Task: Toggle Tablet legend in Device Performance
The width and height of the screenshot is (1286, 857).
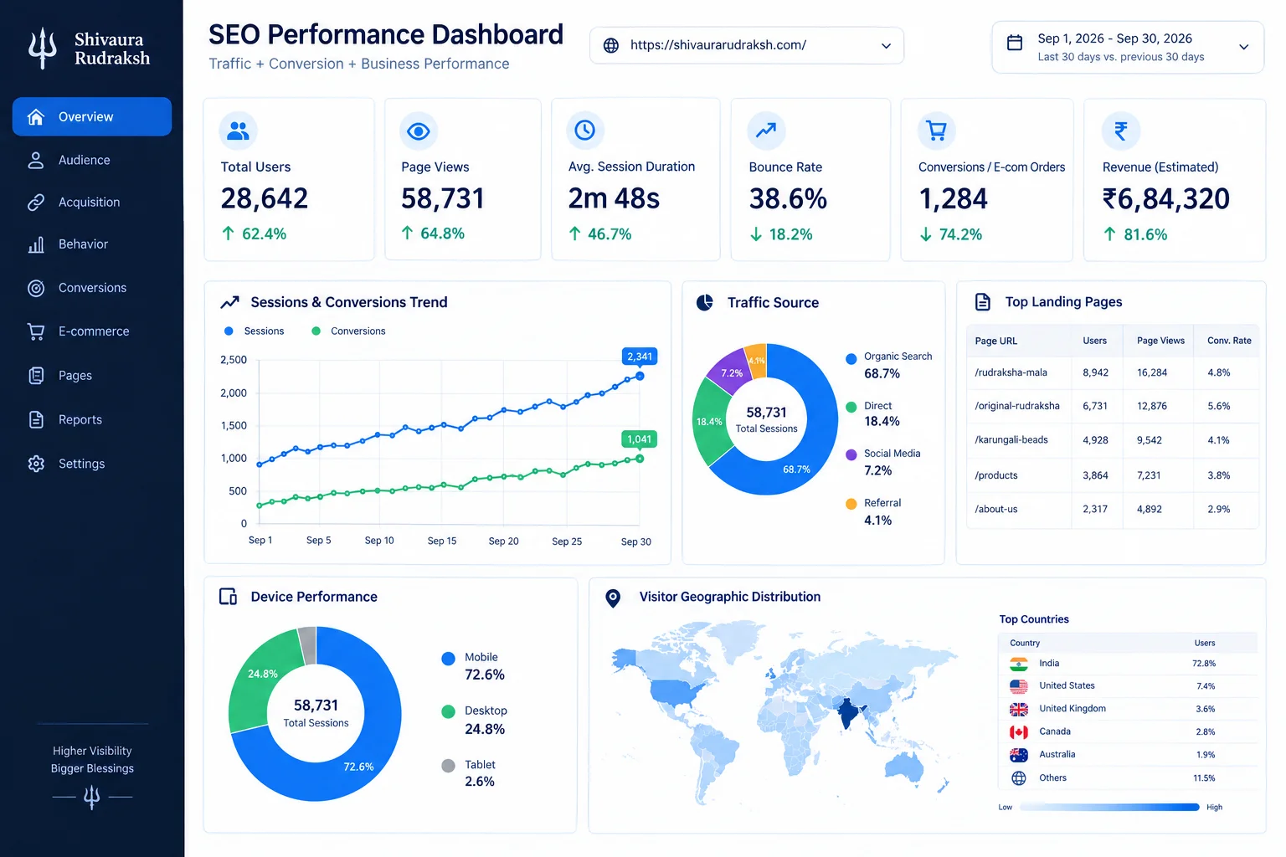Action: pyautogui.click(x=469, y=773)
